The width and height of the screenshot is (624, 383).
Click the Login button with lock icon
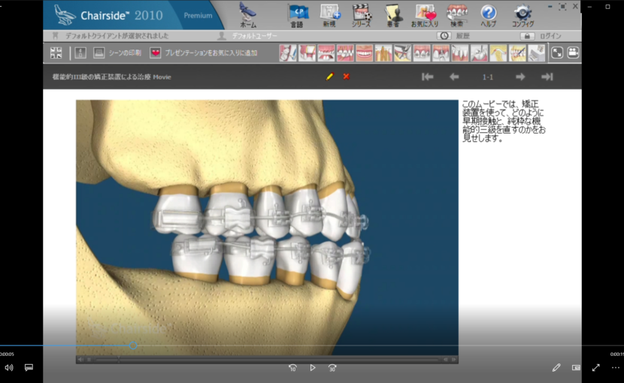542,36
